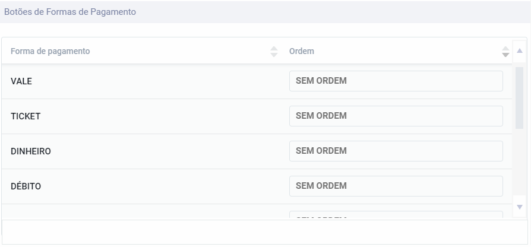Click the scrollbar track below the thumb

point(519,166)
